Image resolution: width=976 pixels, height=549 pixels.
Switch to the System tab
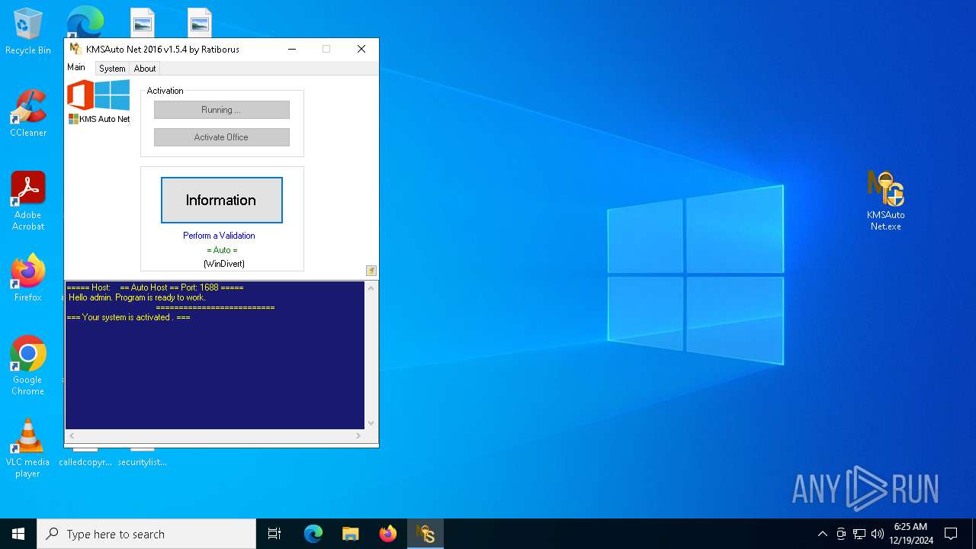pos(112,69)
